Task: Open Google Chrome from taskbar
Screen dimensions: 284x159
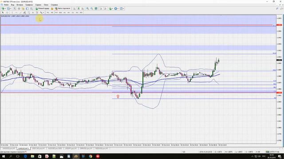Action: pos(91,156)
